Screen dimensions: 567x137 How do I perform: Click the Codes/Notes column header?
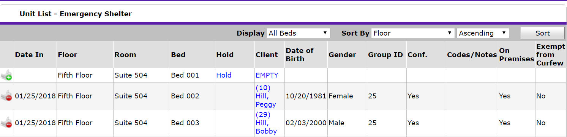coord(472,54)
